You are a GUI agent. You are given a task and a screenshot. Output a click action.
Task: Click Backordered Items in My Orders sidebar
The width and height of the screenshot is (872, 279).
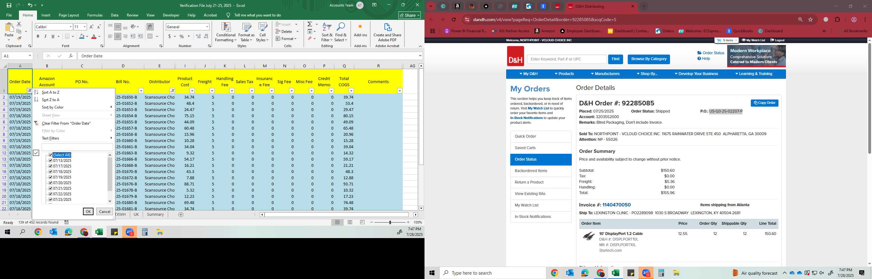(x=541, y=171)
